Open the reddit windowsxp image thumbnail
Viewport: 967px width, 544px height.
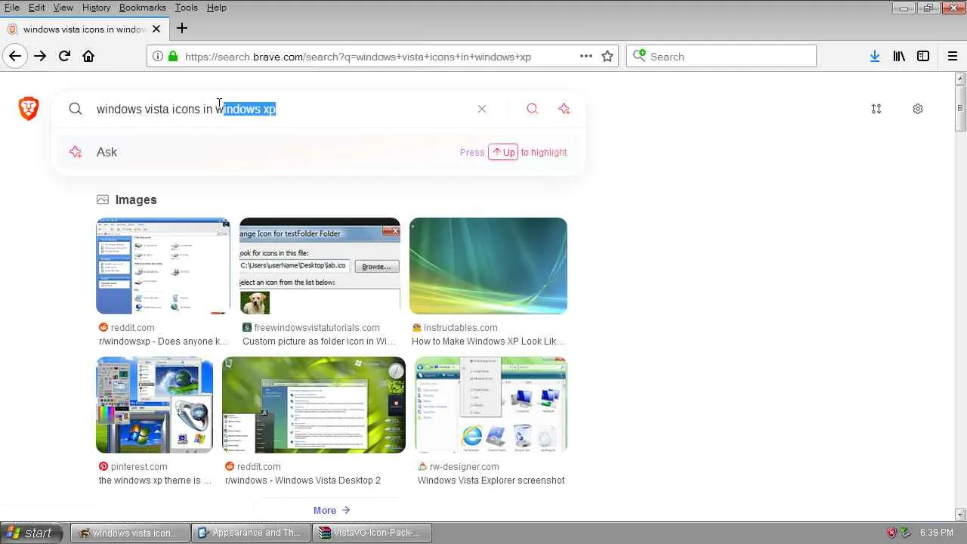click(163, 266)
